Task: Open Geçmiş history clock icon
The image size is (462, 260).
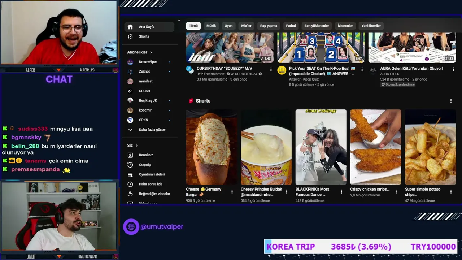Action: click(130, 165)
